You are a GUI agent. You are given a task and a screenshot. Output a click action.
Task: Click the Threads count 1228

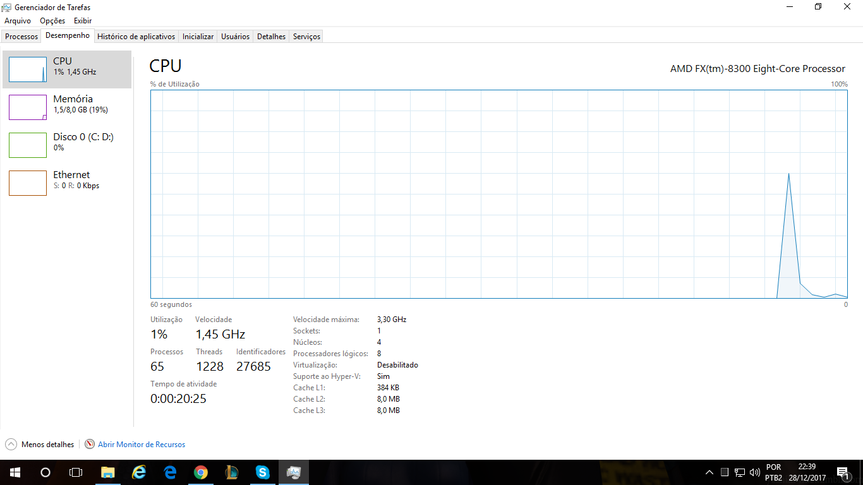point(210,366)
